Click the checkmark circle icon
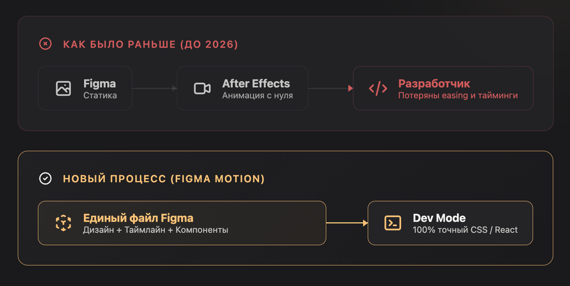The image size is (570, 286). [x=46, y=178]
